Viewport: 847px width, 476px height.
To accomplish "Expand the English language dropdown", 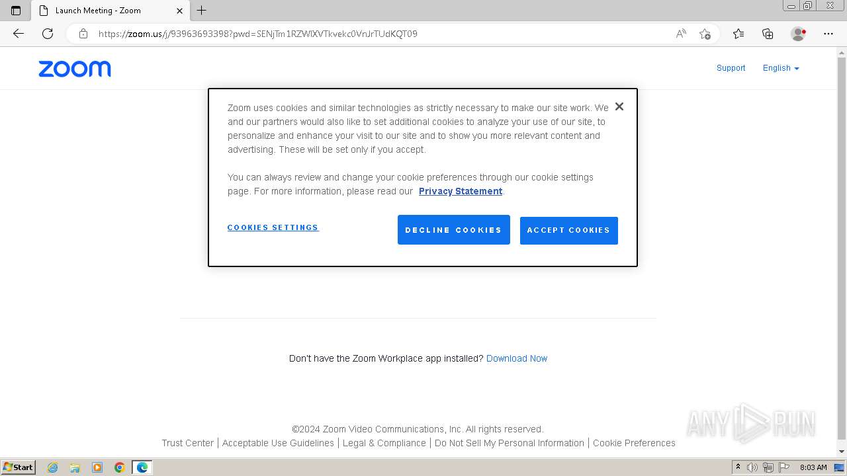I will tap(781, 68).
